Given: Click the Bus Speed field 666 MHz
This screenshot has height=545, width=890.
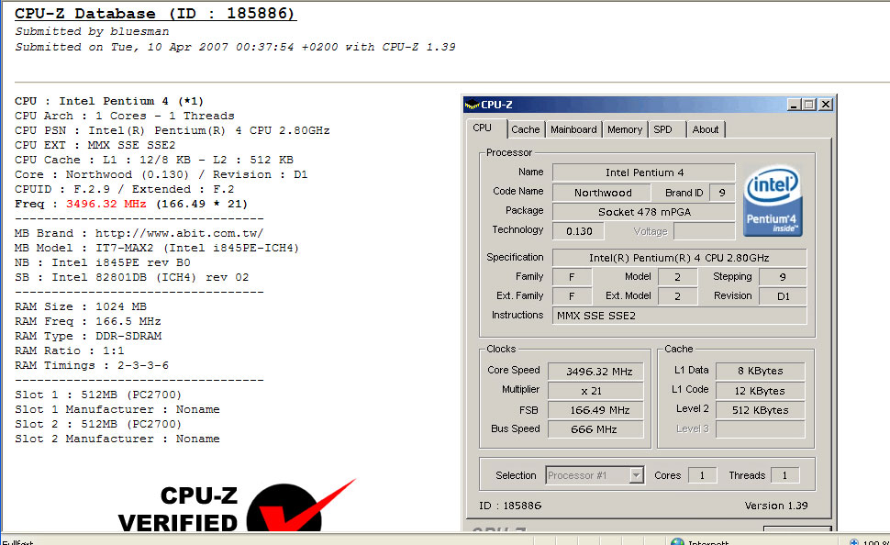Looking at the screenshot, I should pyautogui.click(x=596, y=429).
